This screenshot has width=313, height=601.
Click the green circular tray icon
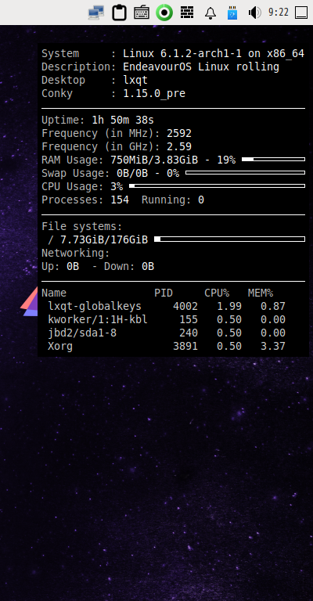click(x=164, y=13)
